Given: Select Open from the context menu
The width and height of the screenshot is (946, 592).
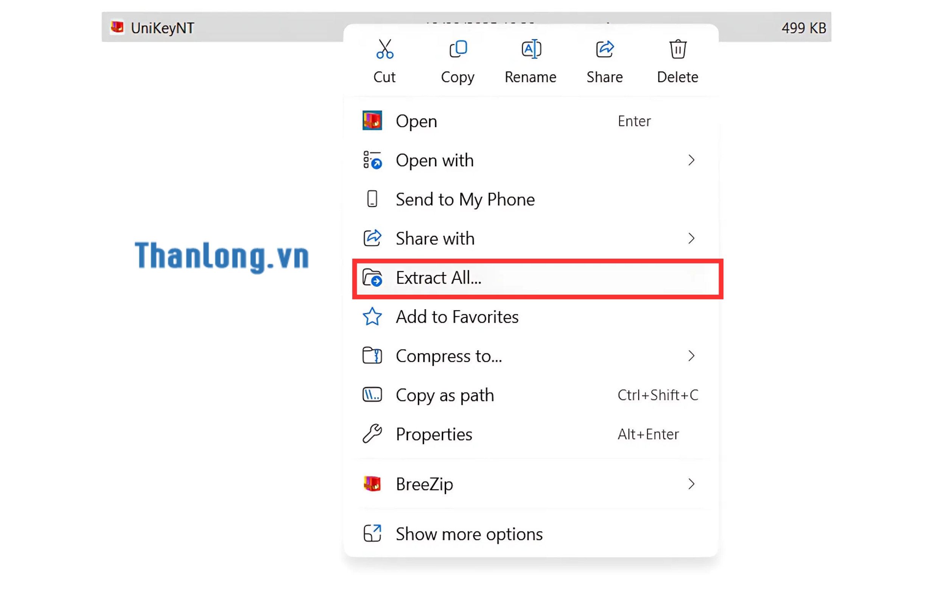Looking at the screenshot, I should pyautogui.click(x=416, y=121).
